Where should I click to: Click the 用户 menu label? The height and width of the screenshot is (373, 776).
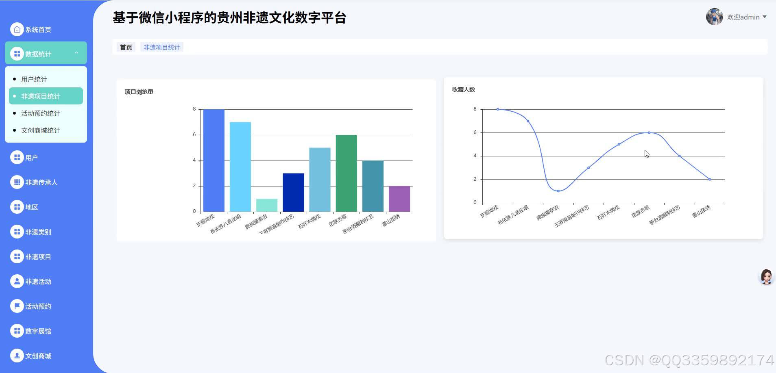point(31,158)
